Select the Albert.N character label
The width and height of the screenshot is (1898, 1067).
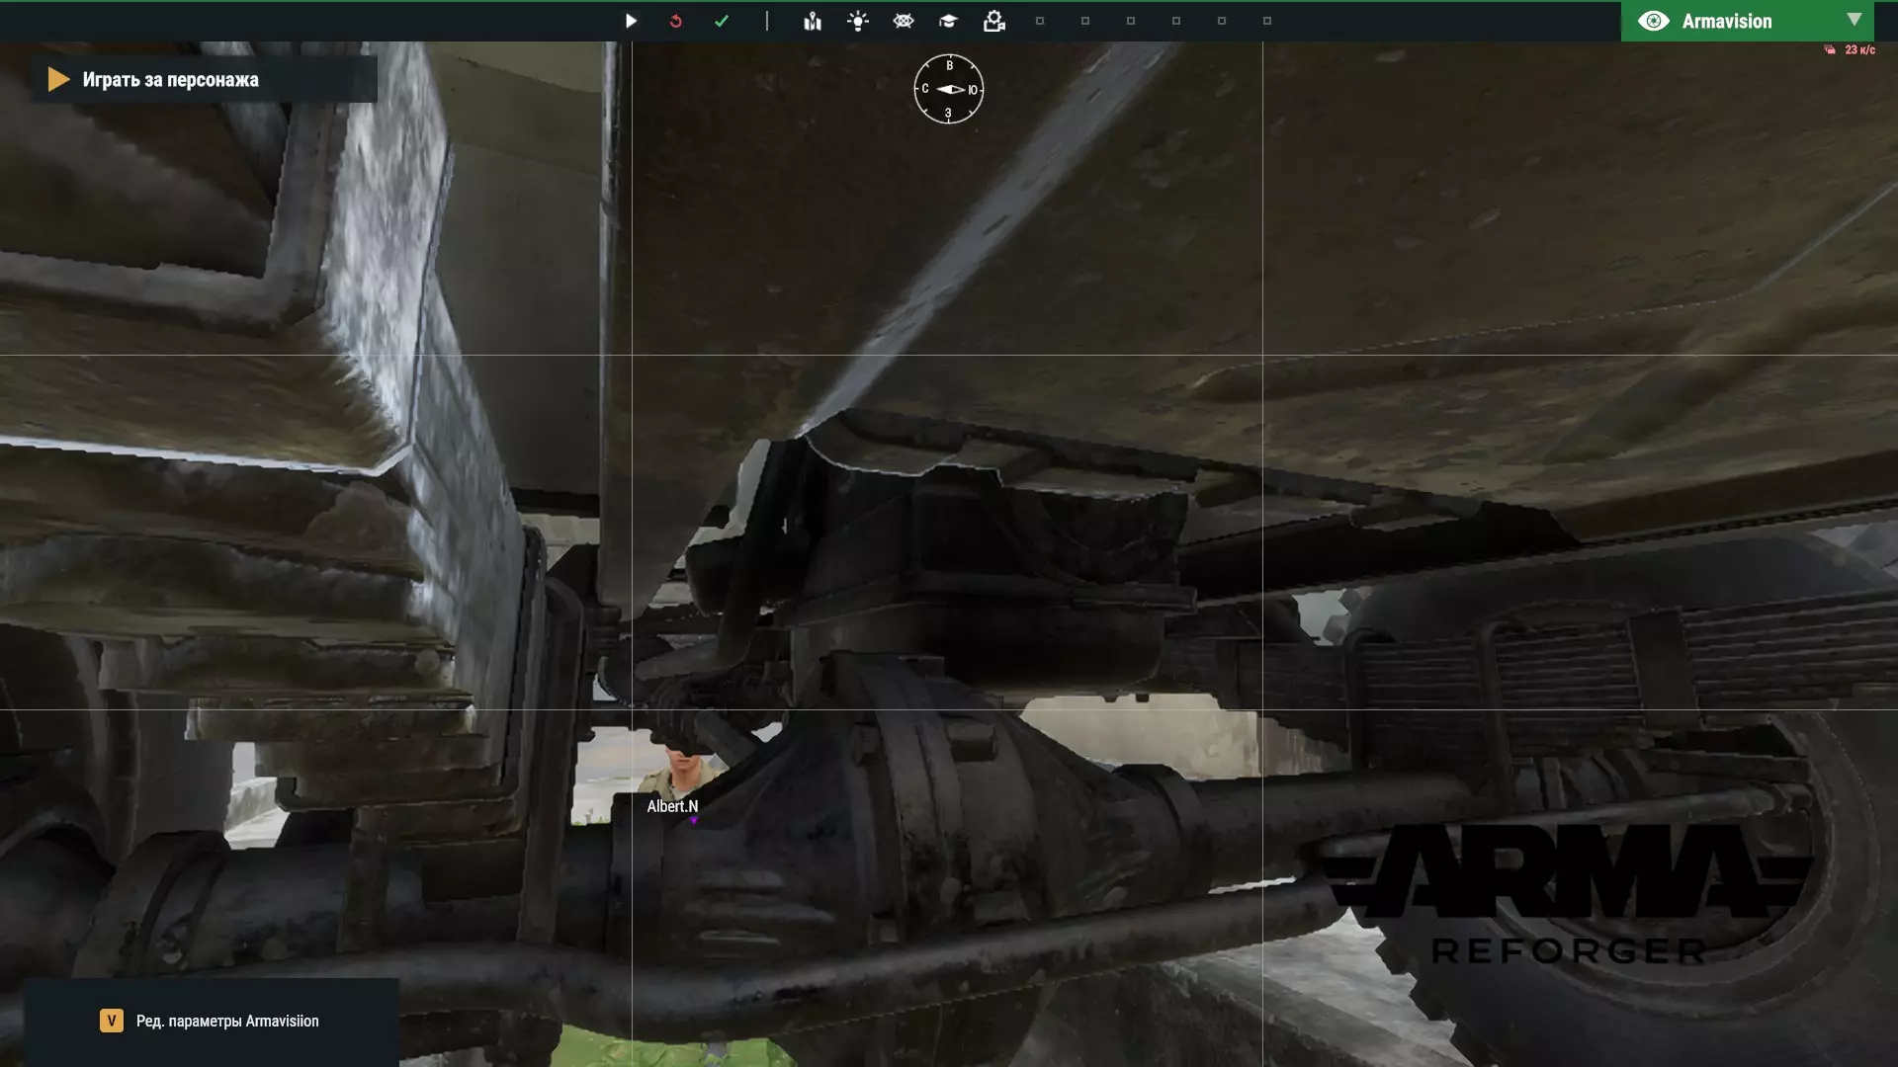tap(672, 806)
